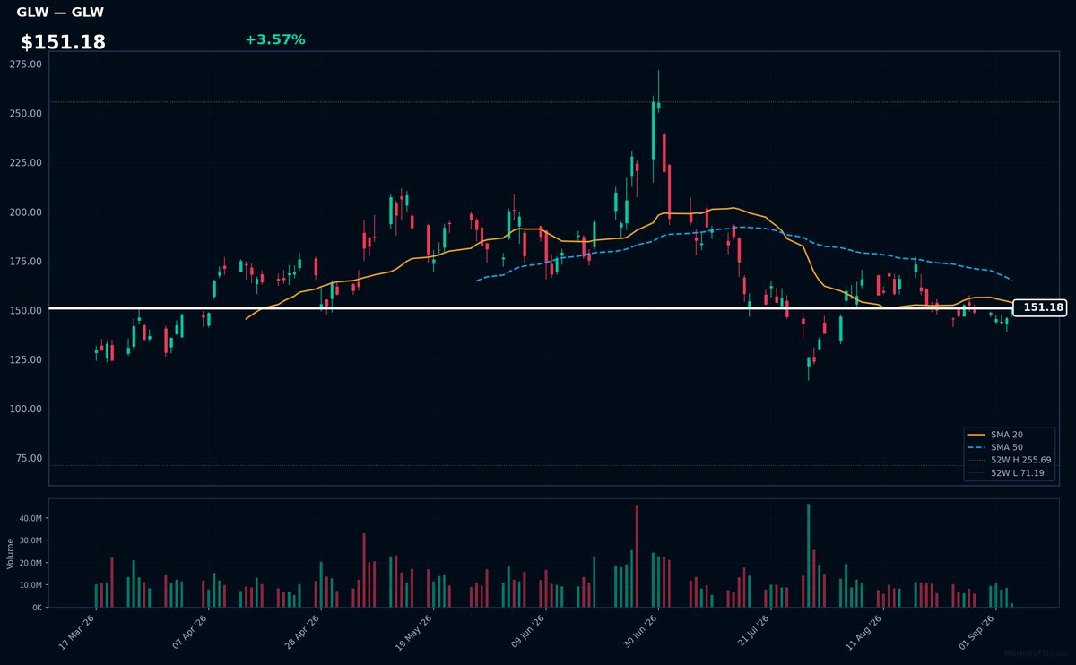
Task: Click the $151.18 current price heading
Action: click(x=63, y=42)
